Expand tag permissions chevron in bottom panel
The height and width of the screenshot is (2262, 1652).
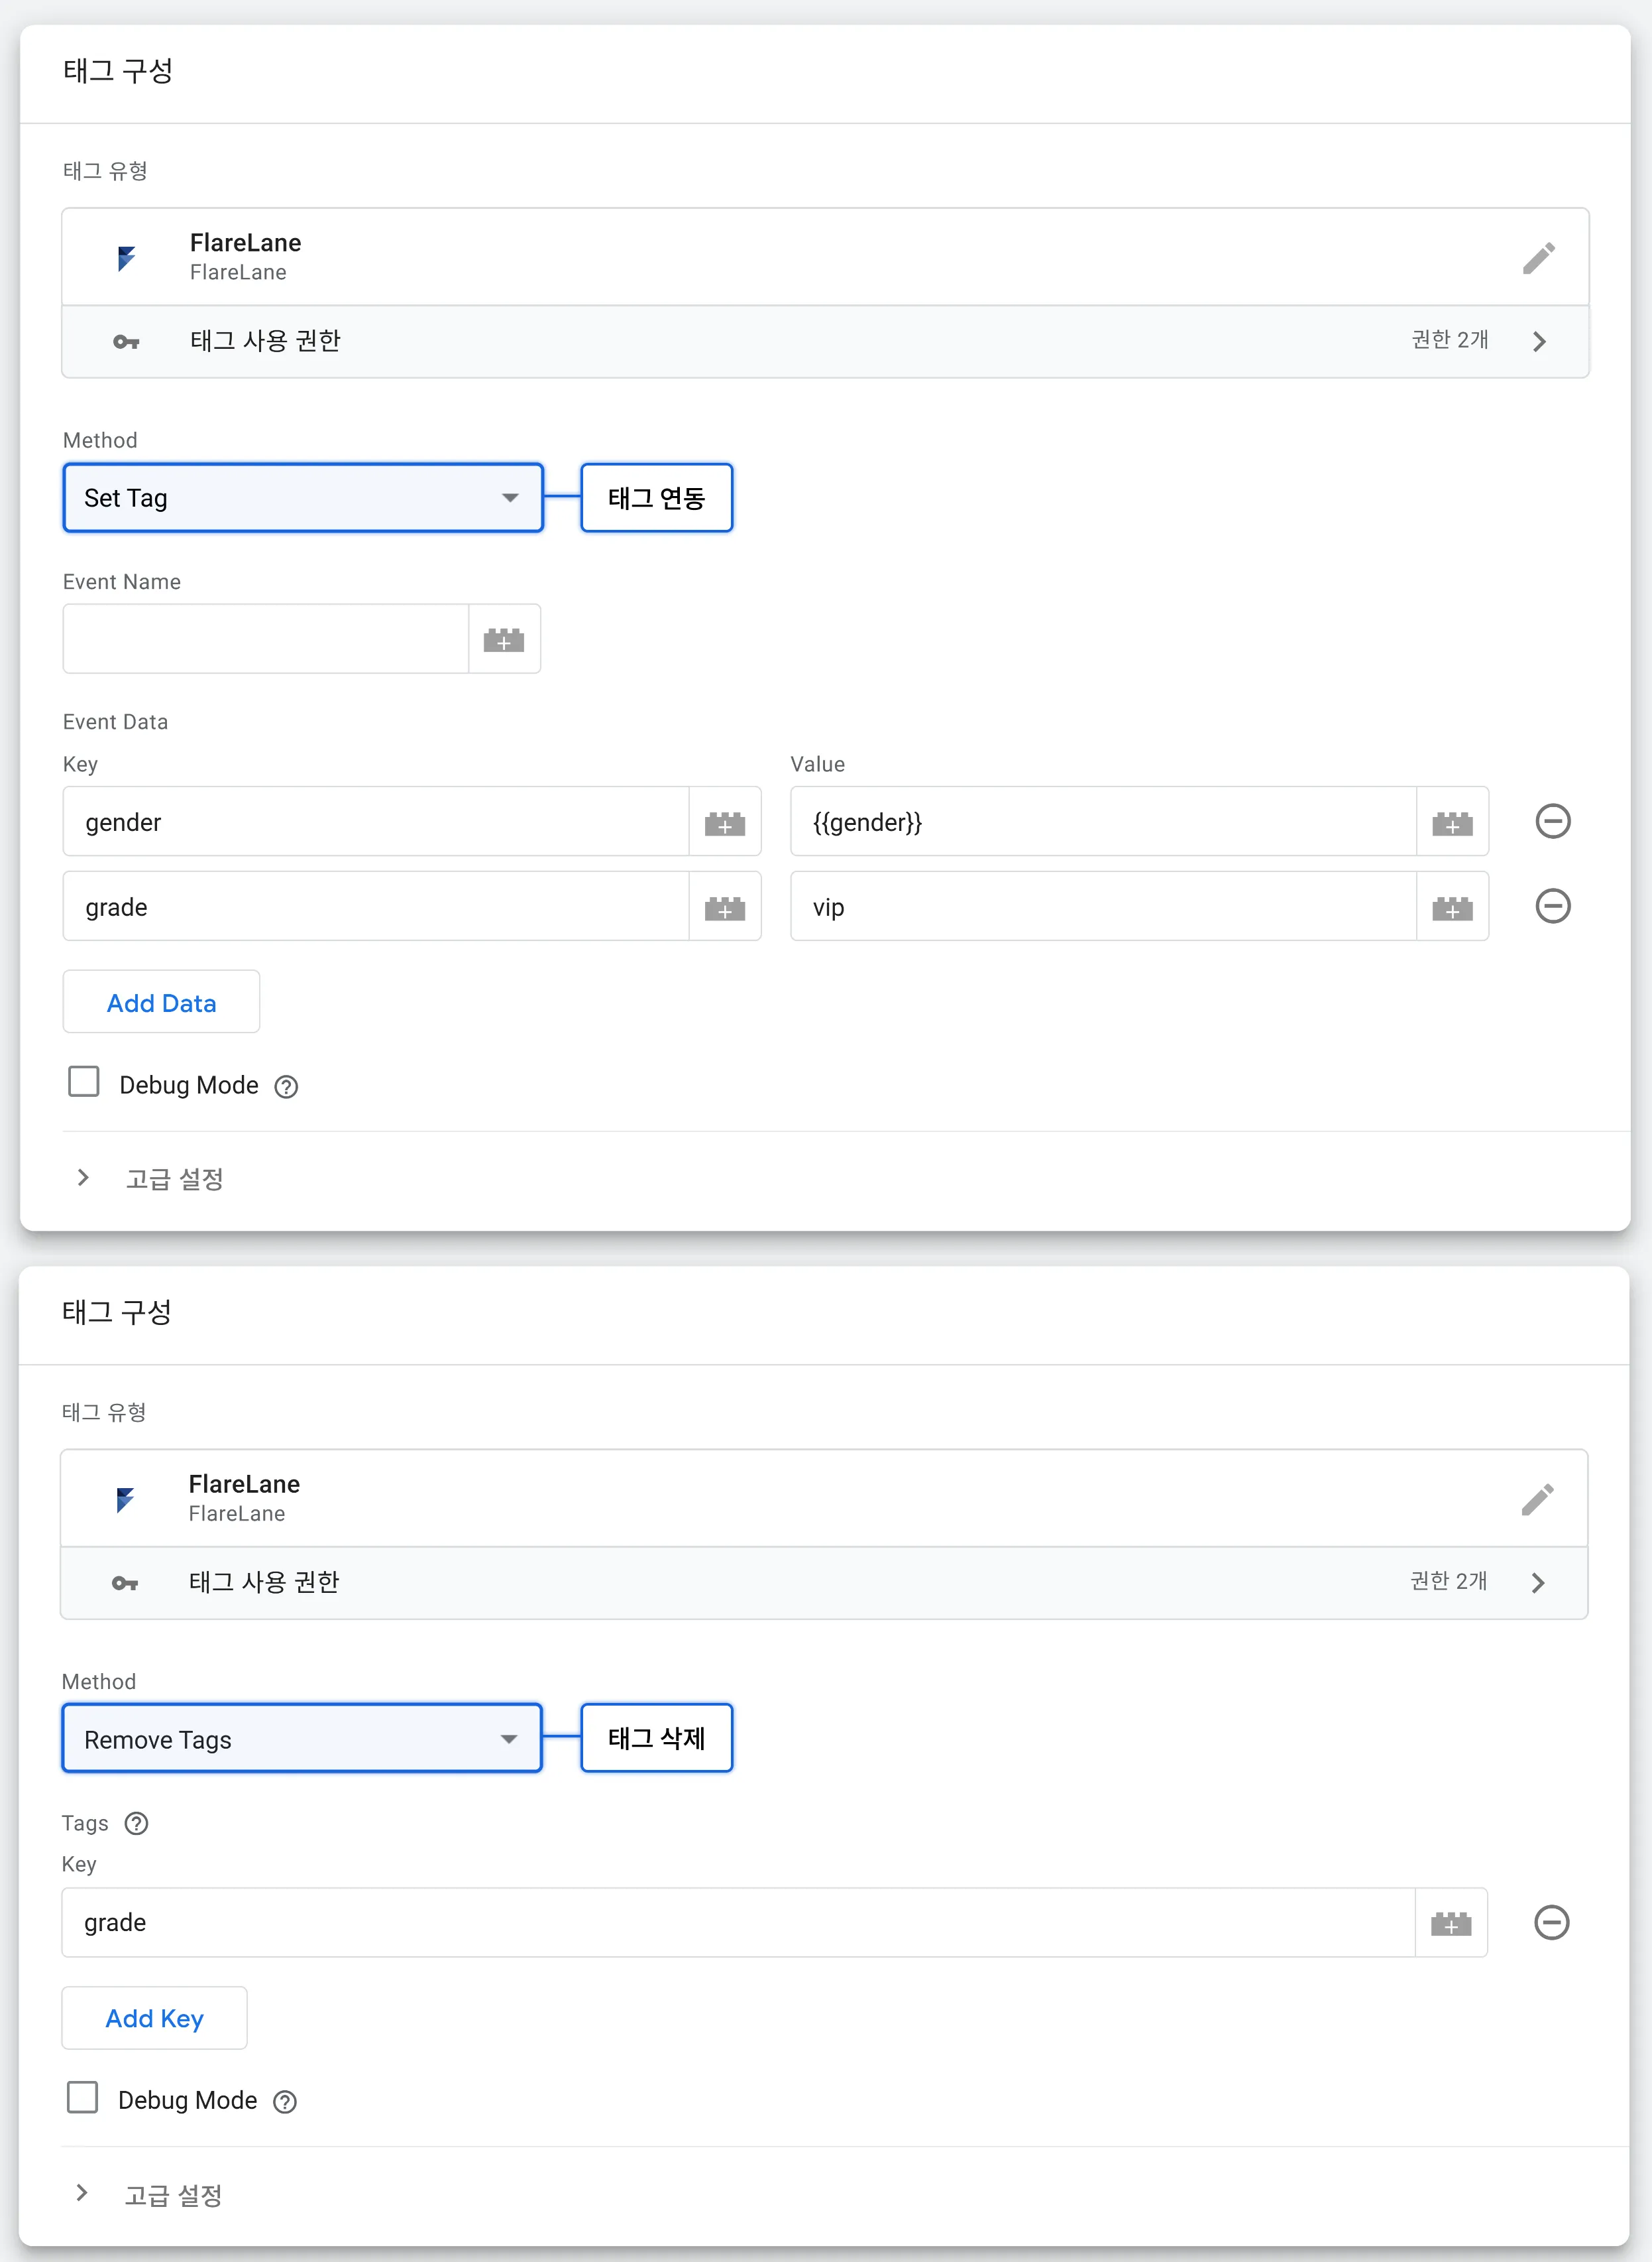pos(1538,1584)
